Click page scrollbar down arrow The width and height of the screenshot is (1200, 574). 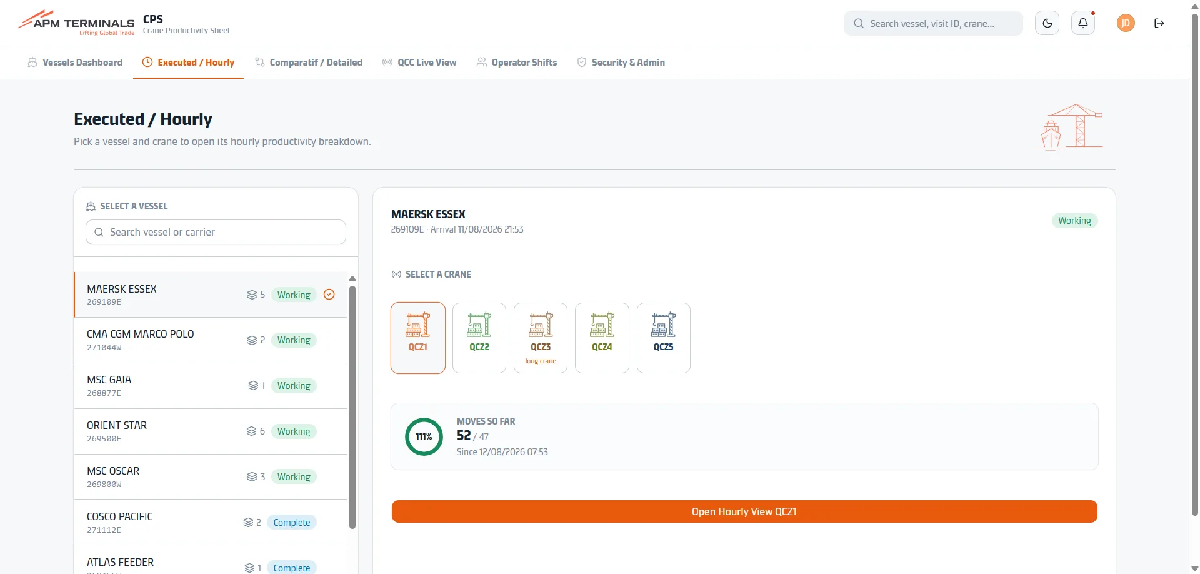pos(1194,568)
